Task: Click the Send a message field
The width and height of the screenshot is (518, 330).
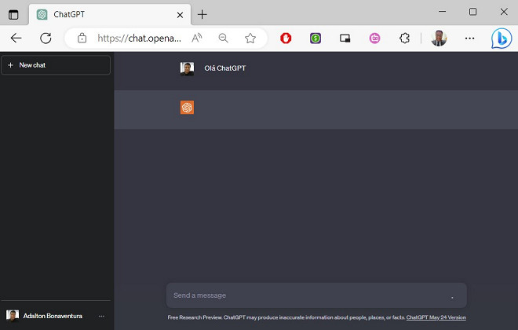Action: coord(306,295)
